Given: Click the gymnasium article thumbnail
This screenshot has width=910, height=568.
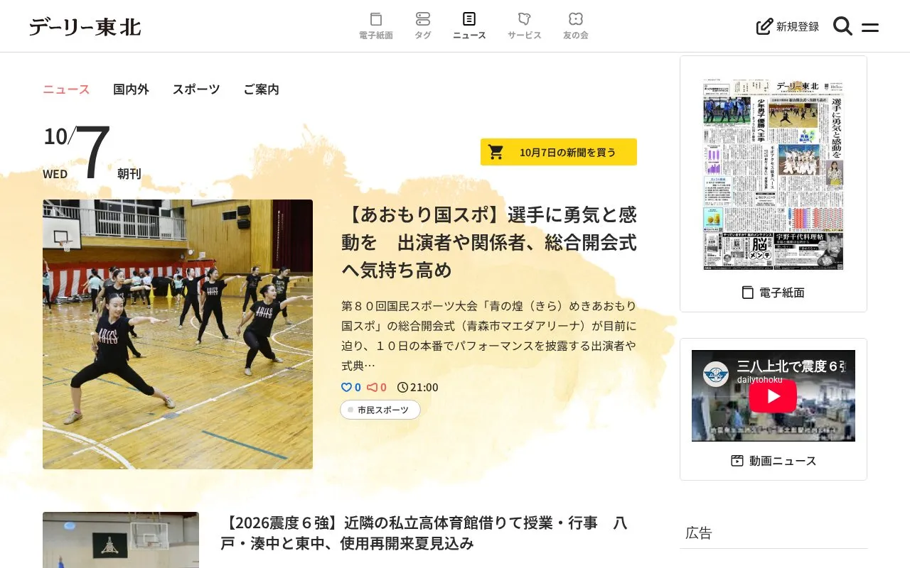Looking at the screenshot, I should point(121,540).
